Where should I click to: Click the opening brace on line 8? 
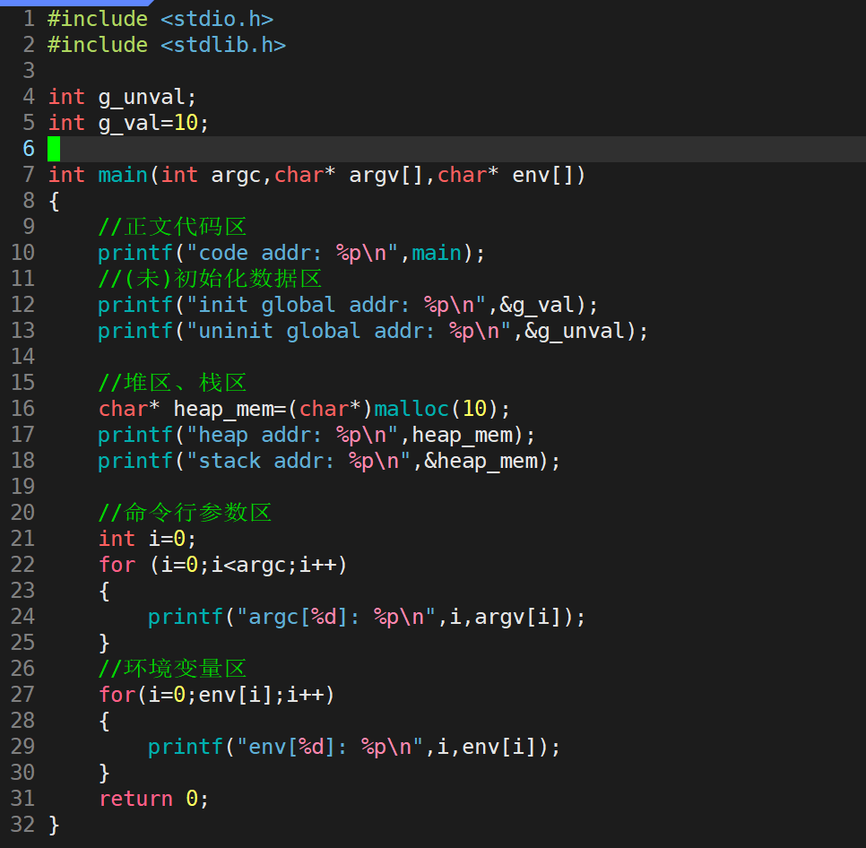[54, 202]
